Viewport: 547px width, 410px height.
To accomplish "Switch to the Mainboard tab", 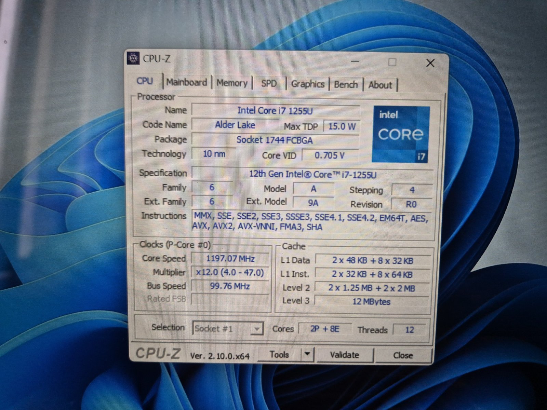I will [187, 82].
